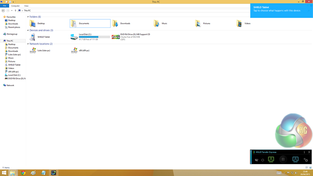The height and width of the screenshot is (176, 313).
Task: Select the DVD RW Drive (D:) ASUS icon
Action: coord(116,37)
